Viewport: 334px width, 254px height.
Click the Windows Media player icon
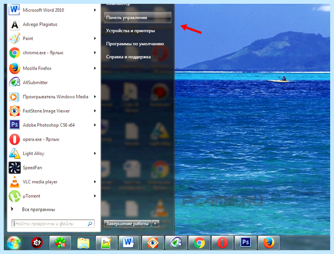pyautogui.click(x=14, y=97)
